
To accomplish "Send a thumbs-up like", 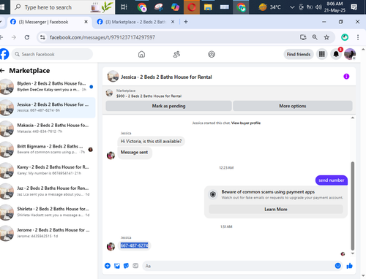I will [349, 266].
